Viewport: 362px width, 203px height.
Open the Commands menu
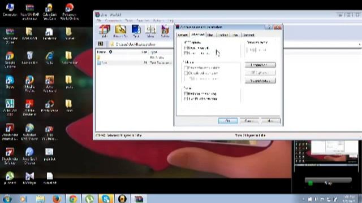coord(113,20)
